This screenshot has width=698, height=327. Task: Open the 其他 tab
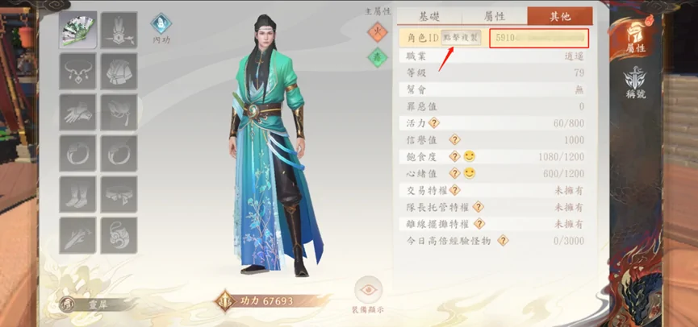(x=560, y=16)
